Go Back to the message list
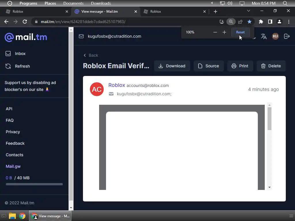This screenshot has height=221, width=295. 91,55
